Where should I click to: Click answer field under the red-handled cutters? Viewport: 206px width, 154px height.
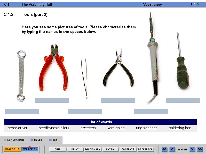click(x=52, y=100)
